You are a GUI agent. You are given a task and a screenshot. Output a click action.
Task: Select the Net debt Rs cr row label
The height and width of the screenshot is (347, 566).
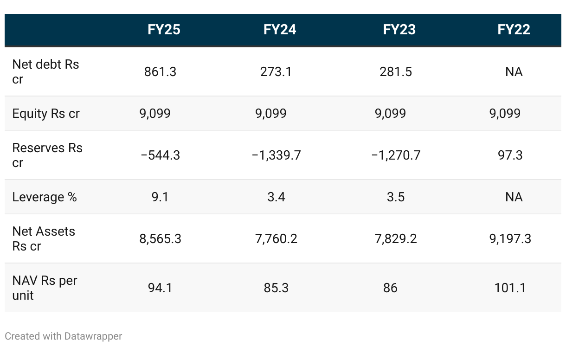45,71
